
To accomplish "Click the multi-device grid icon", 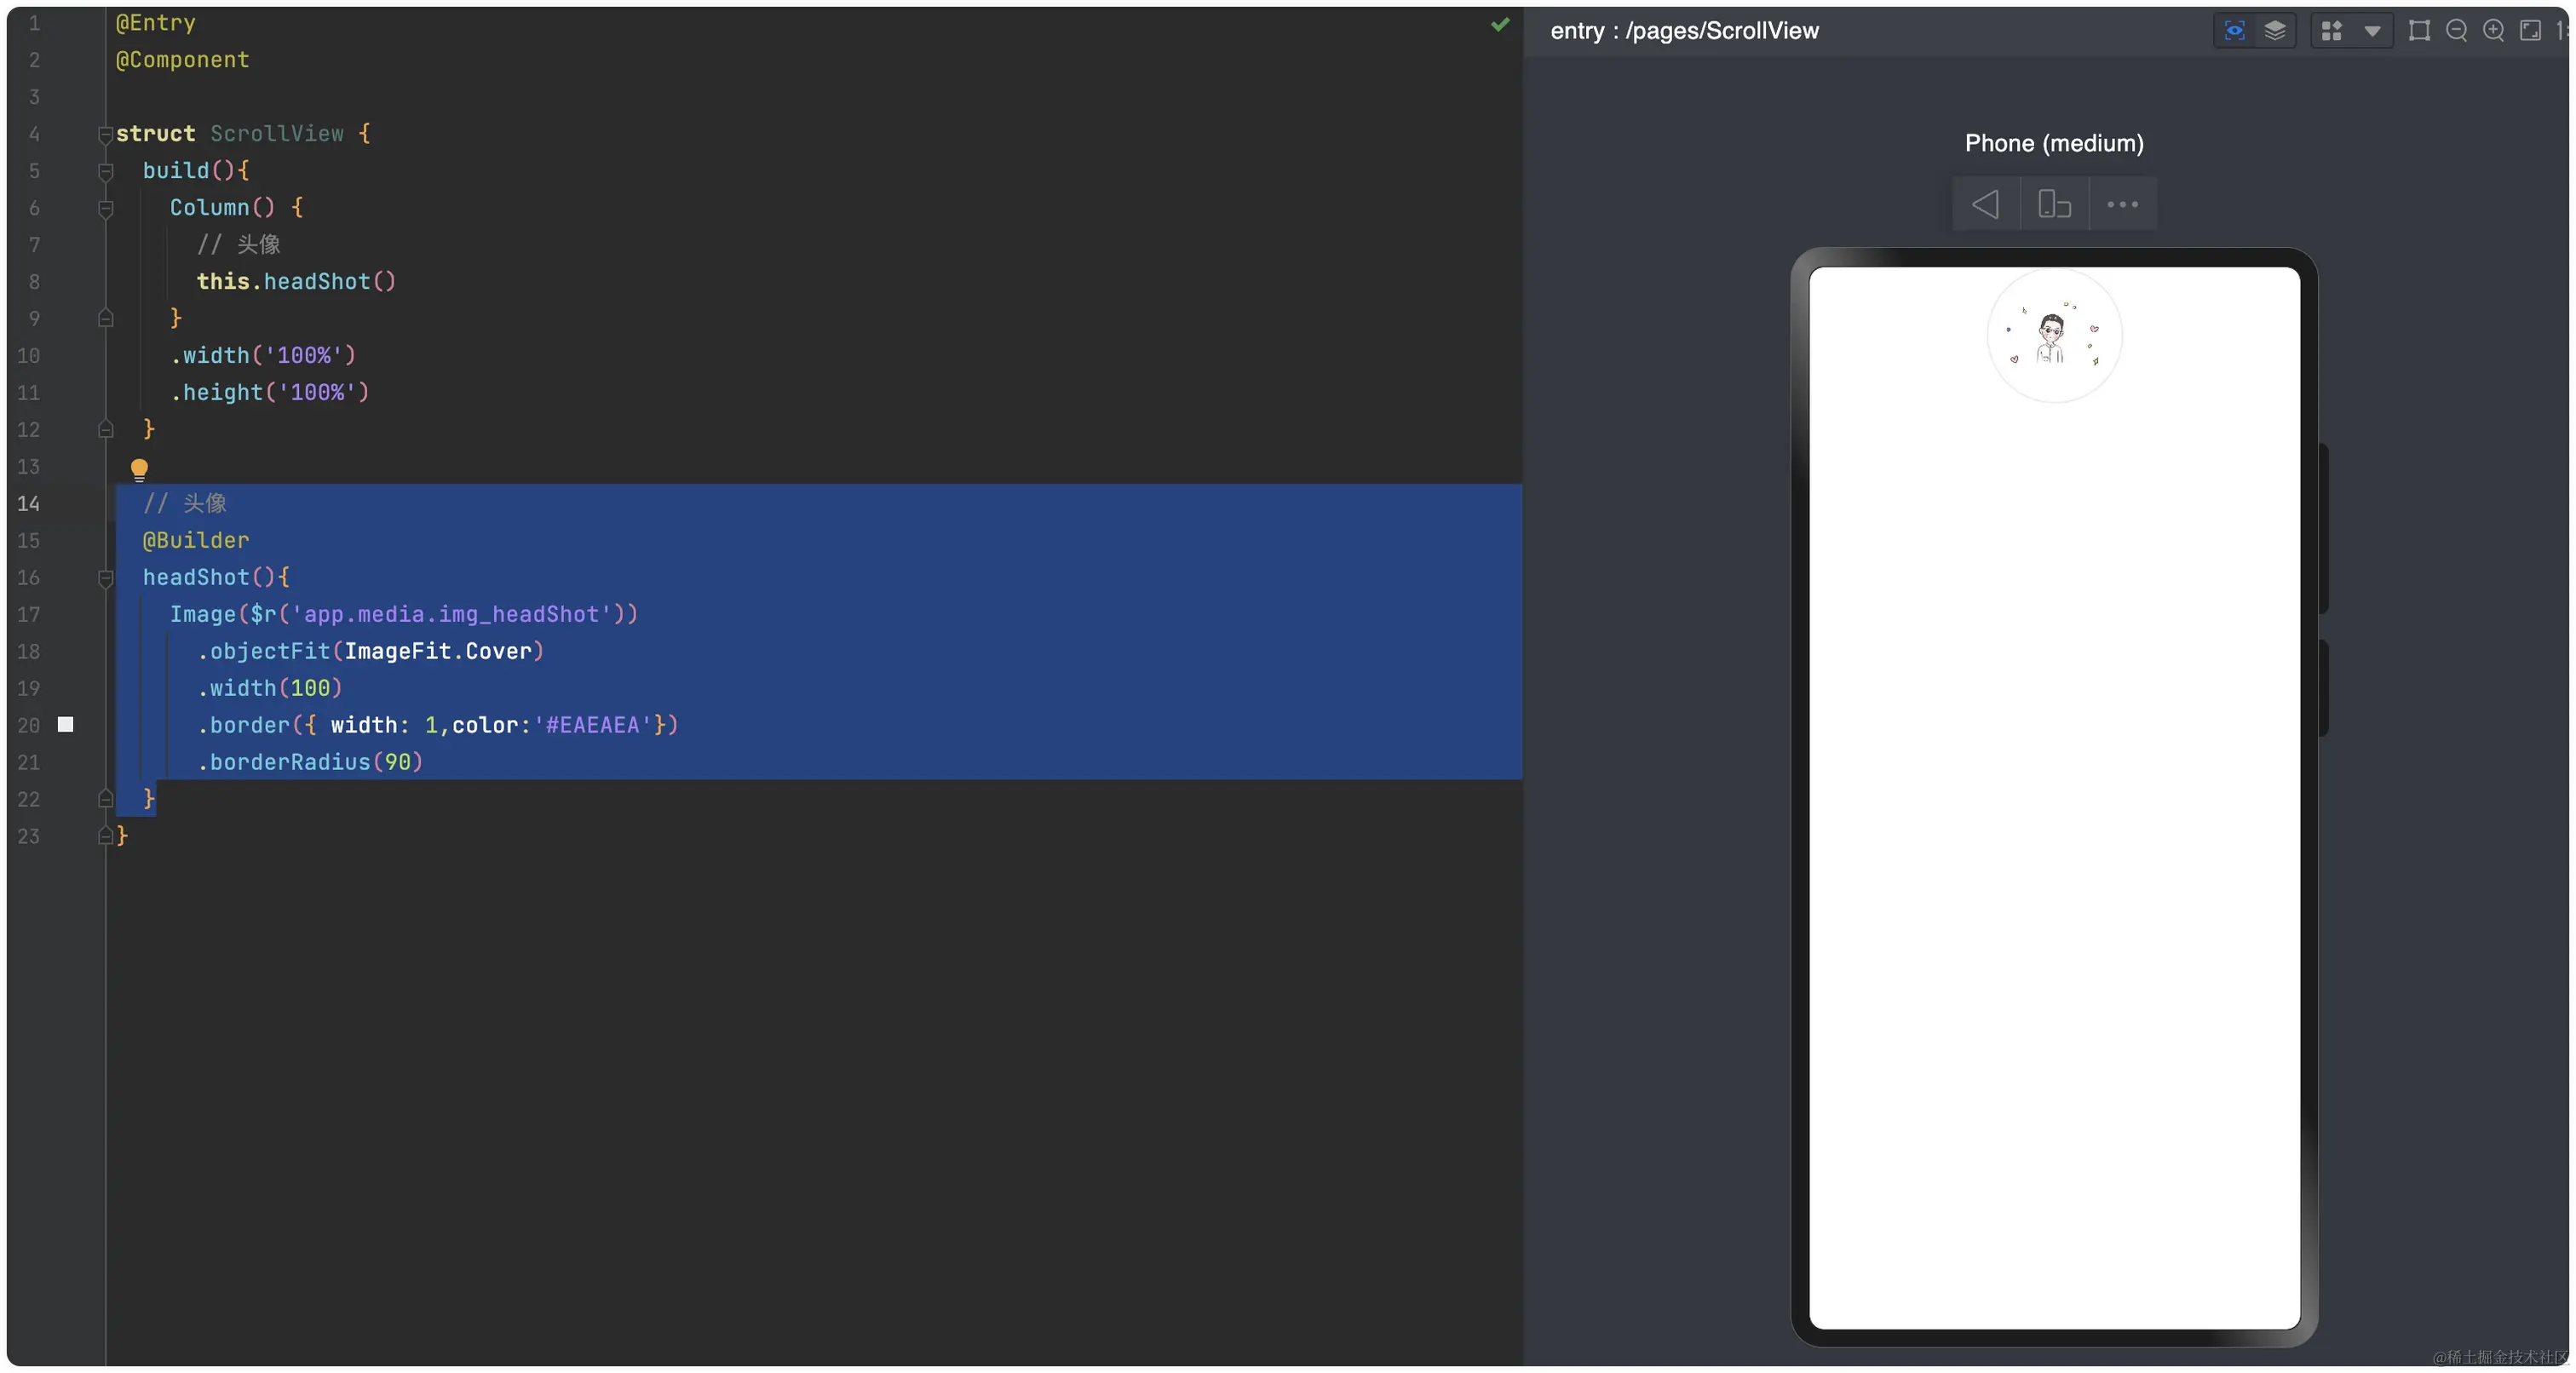I will coord(2331,31).
